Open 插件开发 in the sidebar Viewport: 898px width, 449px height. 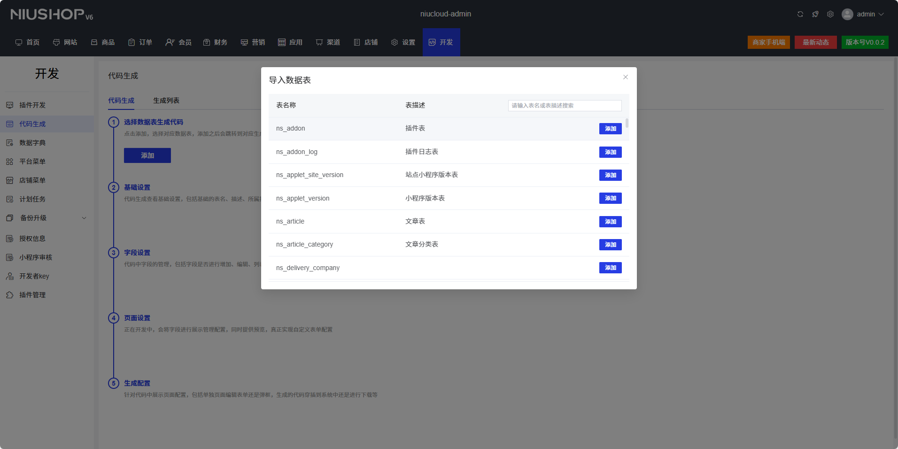tap(32, 105)
